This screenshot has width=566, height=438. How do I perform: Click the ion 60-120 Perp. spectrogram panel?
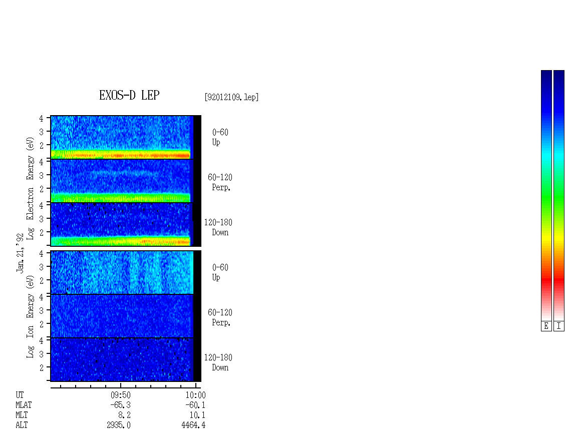pos(126,316)
